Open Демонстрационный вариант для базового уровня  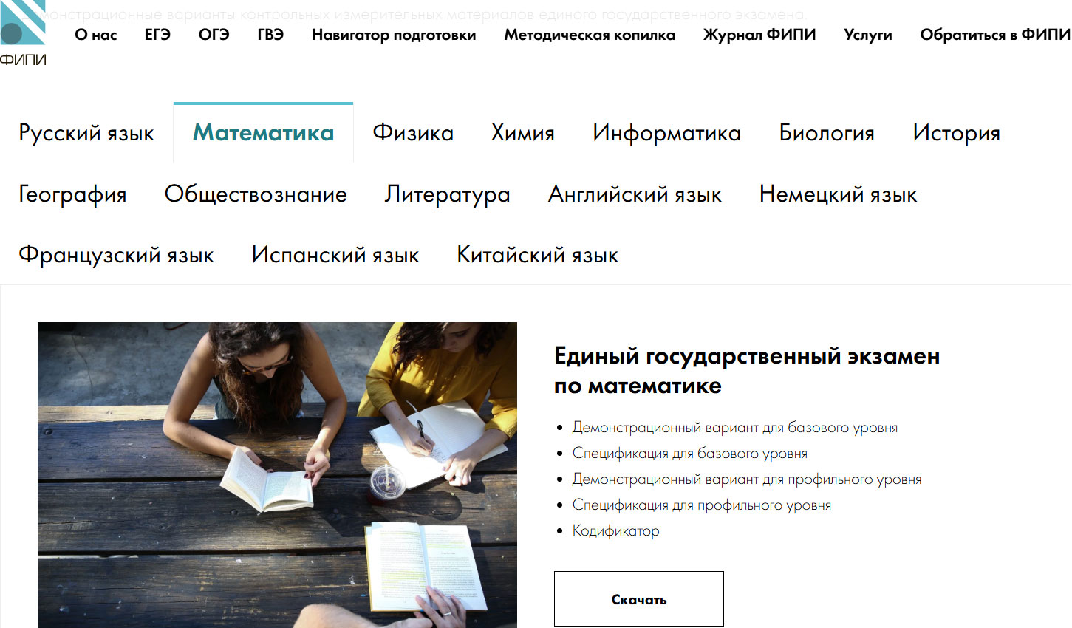point(736,427)
